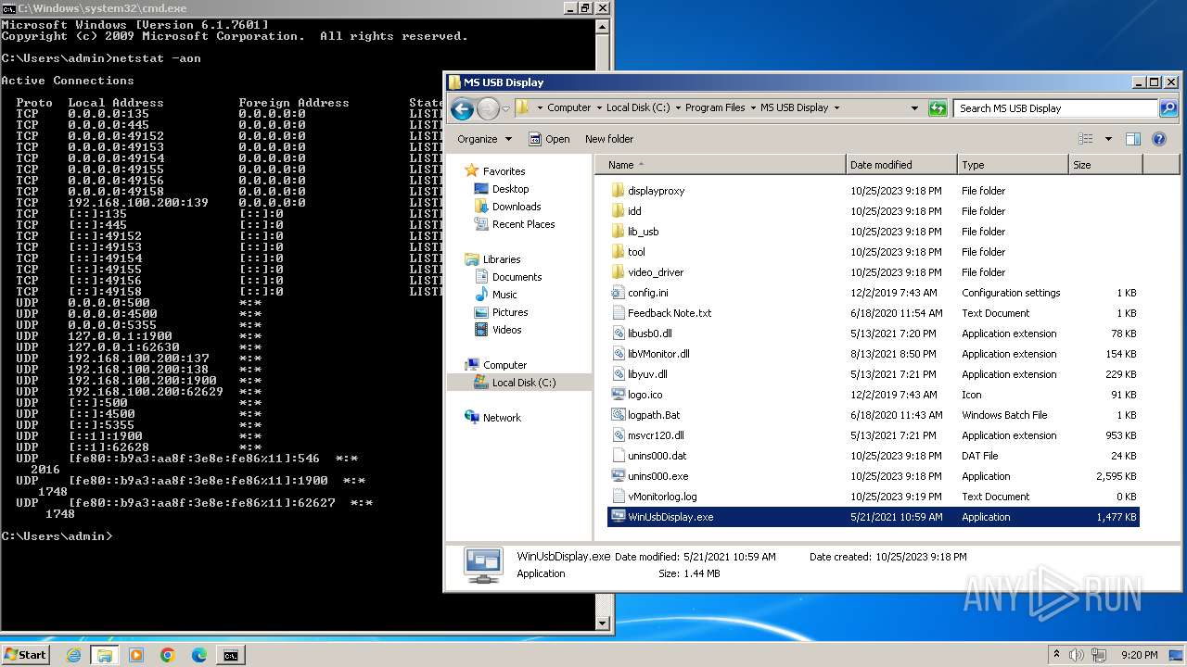The image size is (1187, 667).
Task: Expand the address bar history dropdown
Action: tap(914, 108)
